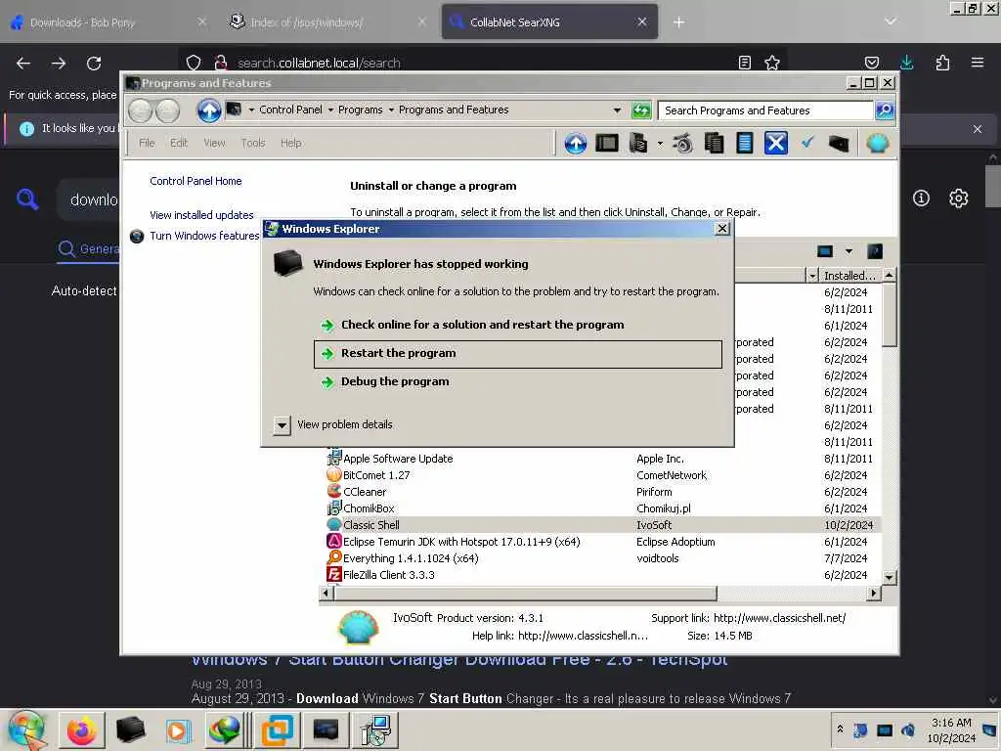Click the change view icon above program list
The height and width of the screenshot is (751, 1001).
825,251
